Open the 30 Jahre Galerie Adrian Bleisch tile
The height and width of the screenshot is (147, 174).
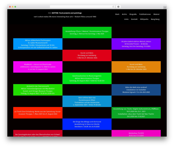[x=136, y=44]
